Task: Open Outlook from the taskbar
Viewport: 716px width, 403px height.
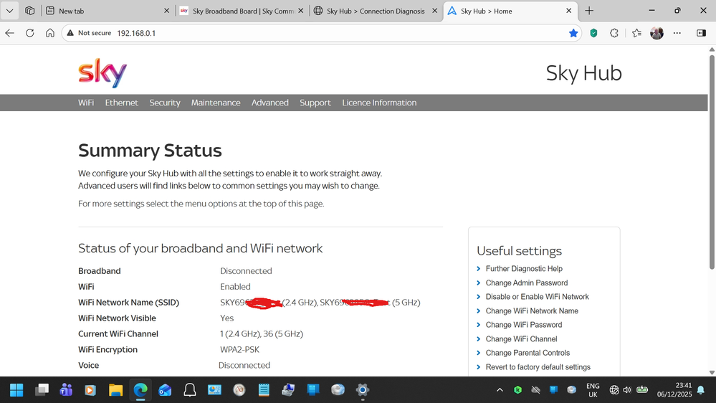Action: click(165, 390)
